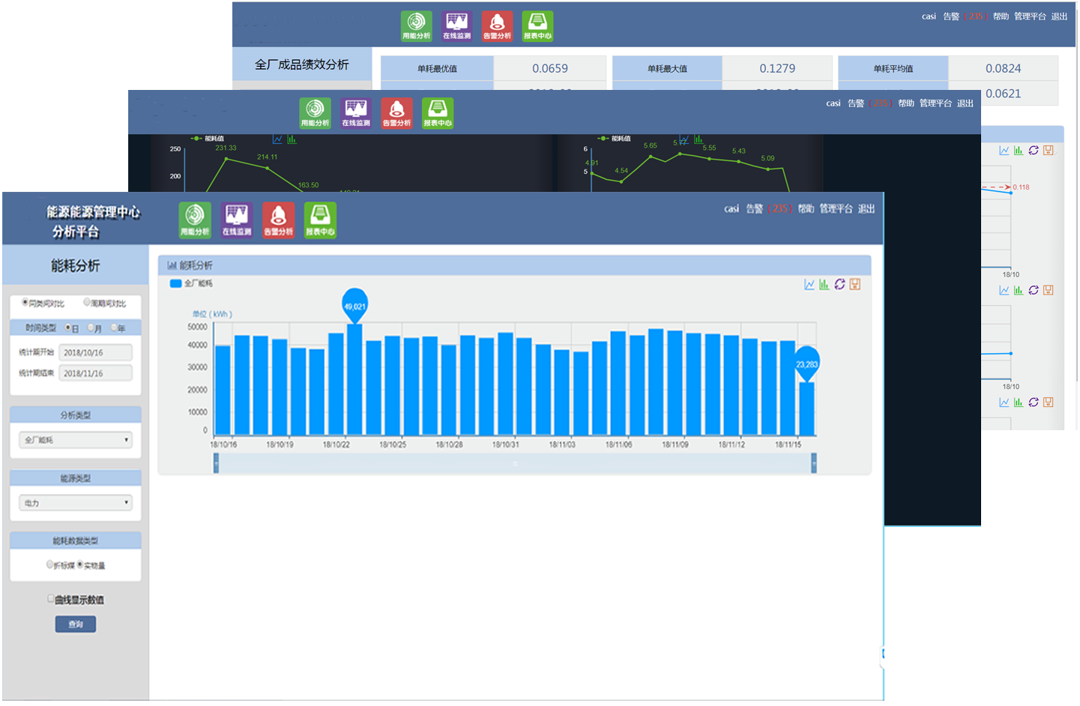The width and height of the screenshot is (1080, 706).
Task: Click 在线监测 icon in middle dark window
Action: 356,113
